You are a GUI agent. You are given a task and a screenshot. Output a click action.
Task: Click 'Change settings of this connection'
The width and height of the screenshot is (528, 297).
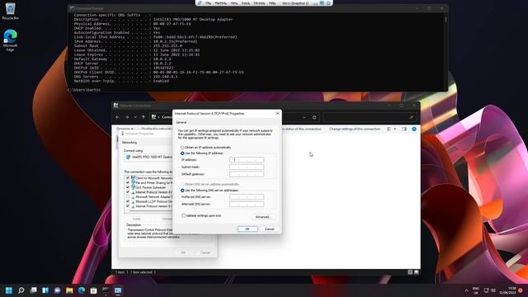[x=355, y=129]
